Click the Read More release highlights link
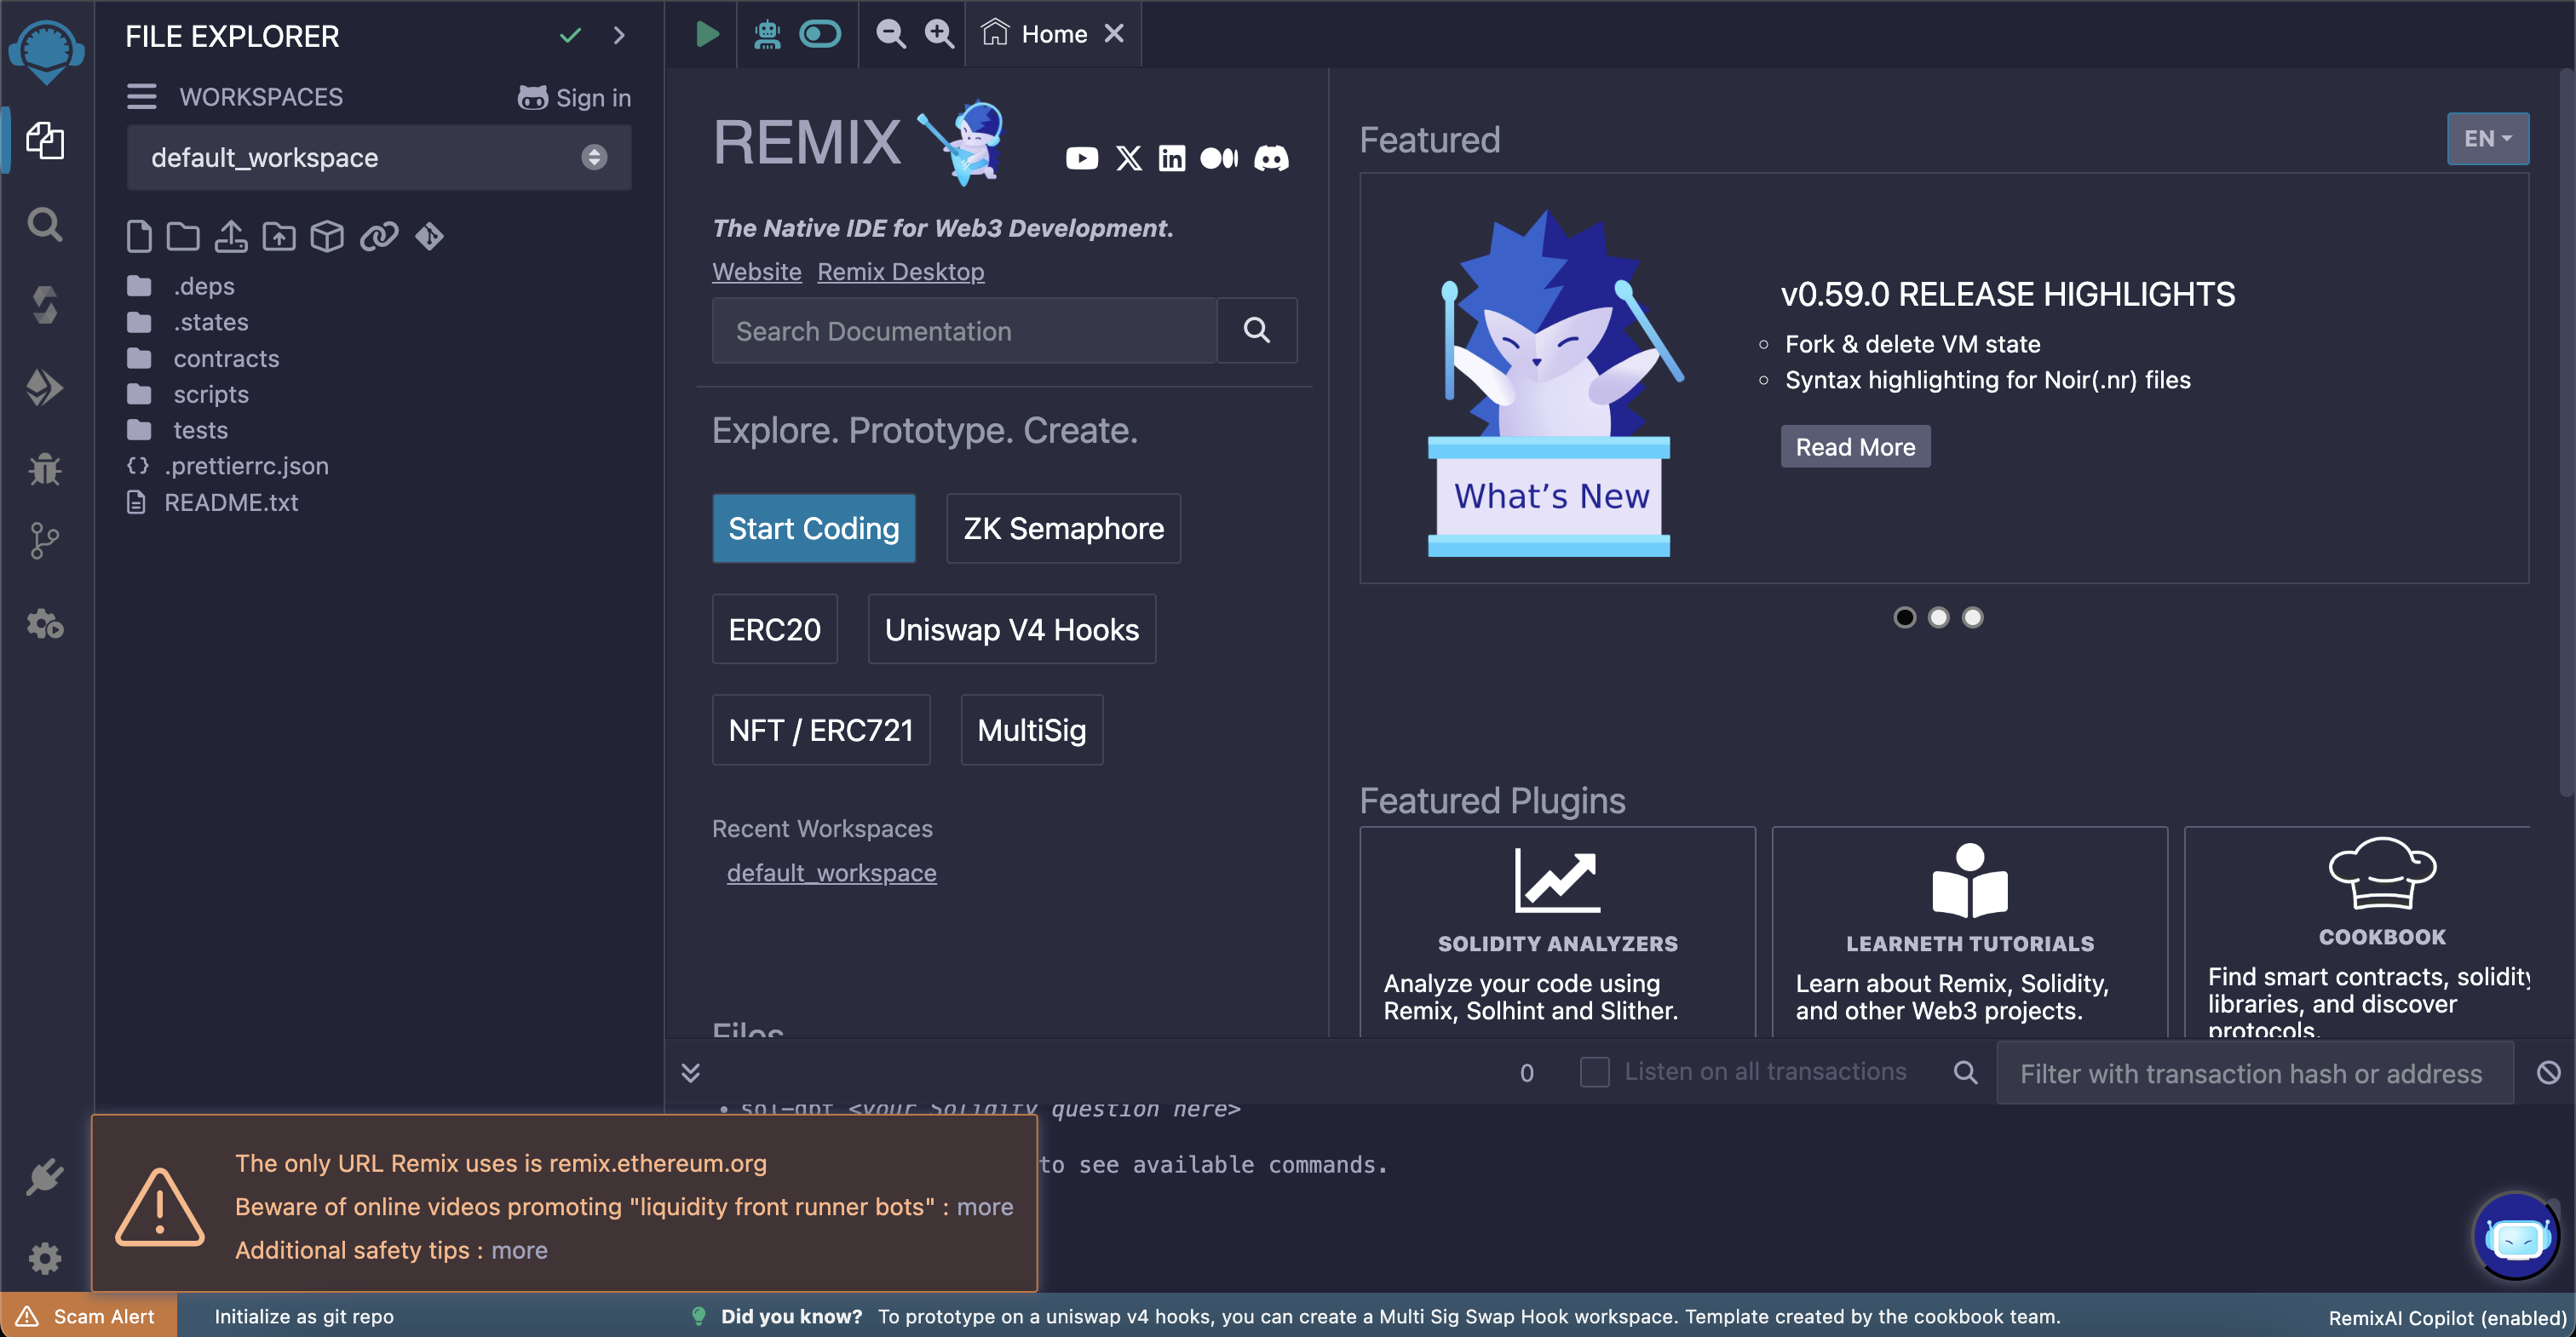The image size is (2576, 1337). point(1855,446)
